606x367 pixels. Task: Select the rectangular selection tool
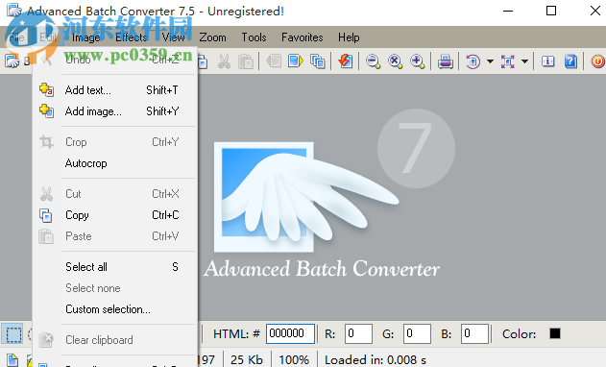[12, 333]
